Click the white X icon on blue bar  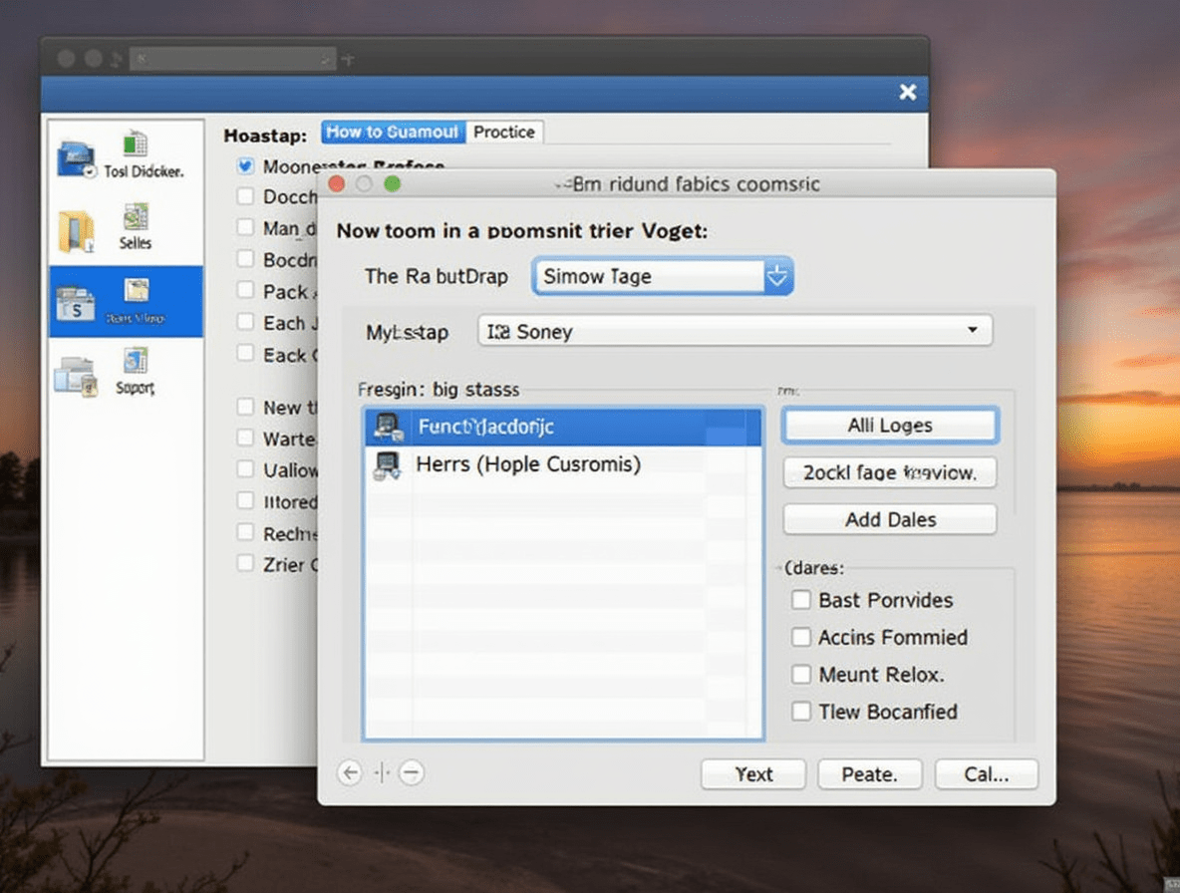[x=908, y=92]
